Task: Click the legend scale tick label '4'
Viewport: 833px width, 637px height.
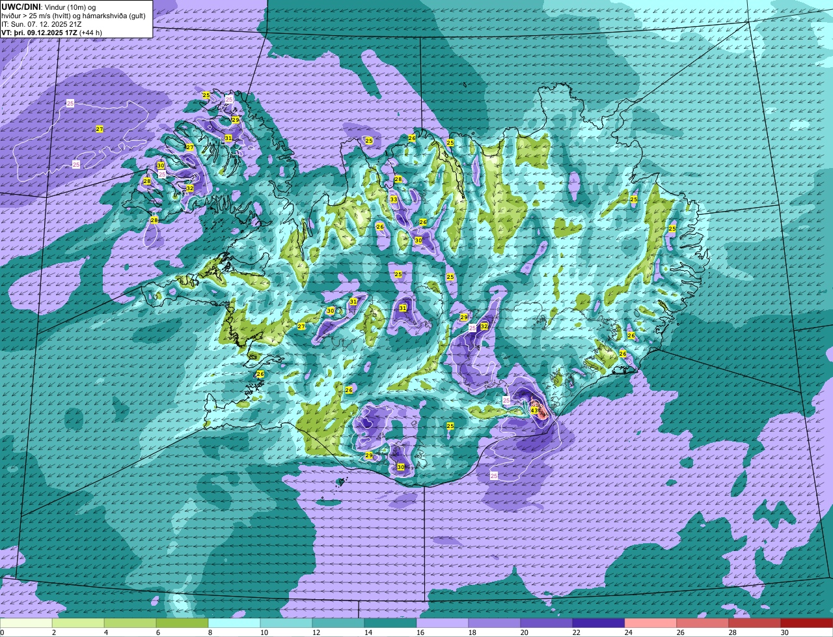Action: click(105, 632)
